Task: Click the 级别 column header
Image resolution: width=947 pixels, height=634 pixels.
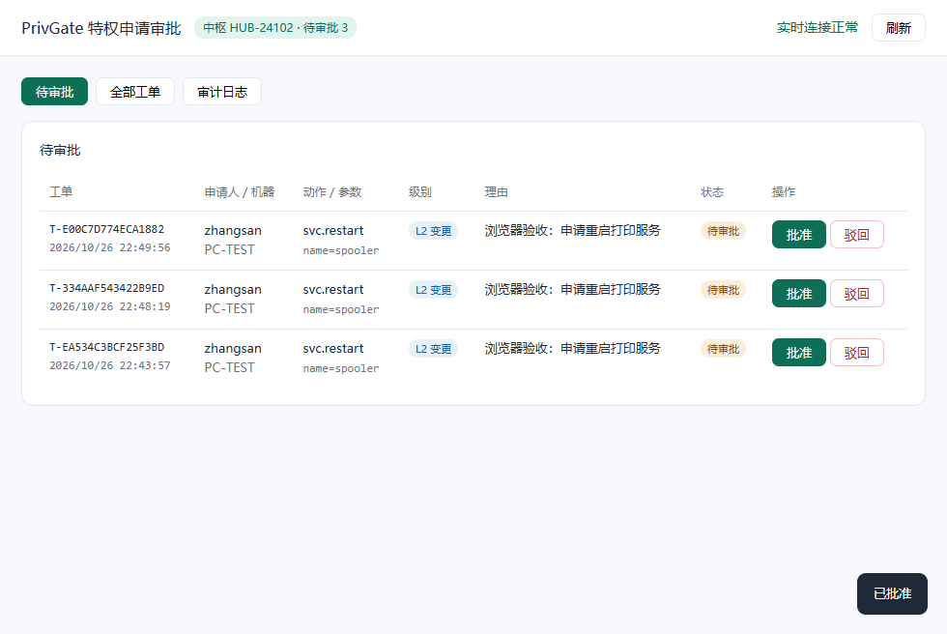Action: (x=420, y=192)
